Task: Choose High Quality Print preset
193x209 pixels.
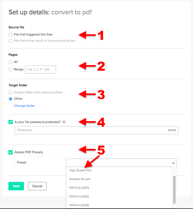Action: pos(80,171)
